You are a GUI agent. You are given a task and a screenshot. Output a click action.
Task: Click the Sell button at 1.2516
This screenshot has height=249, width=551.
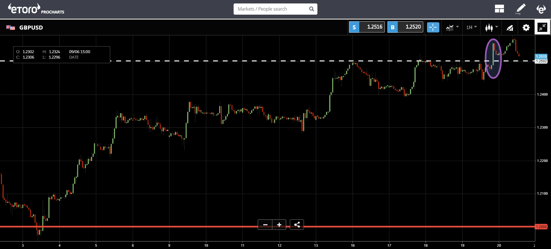pyautogui.click(x=367, y=27)
